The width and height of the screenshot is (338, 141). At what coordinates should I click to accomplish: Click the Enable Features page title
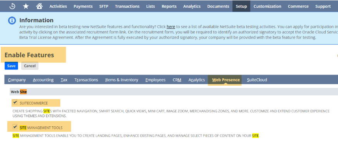click(x=29, y=55)
